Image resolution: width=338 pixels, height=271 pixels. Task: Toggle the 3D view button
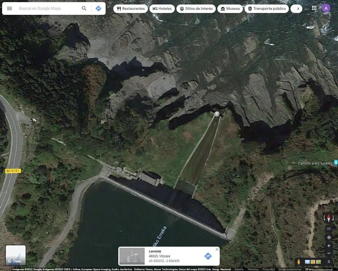(329, 229)
